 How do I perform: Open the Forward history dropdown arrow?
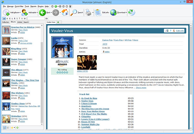pyautogui.click(x=60, y=13)
